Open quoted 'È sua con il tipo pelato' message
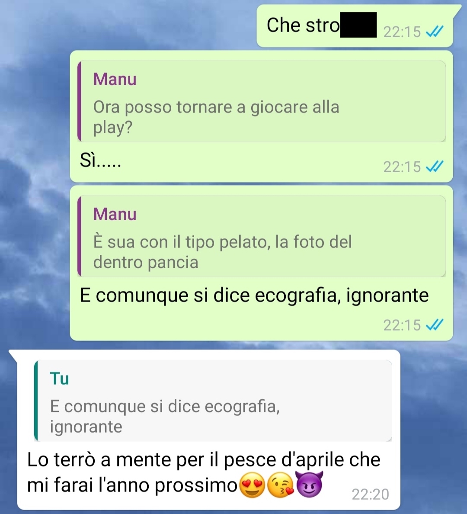The image size is (467, 514). point(262,236)
